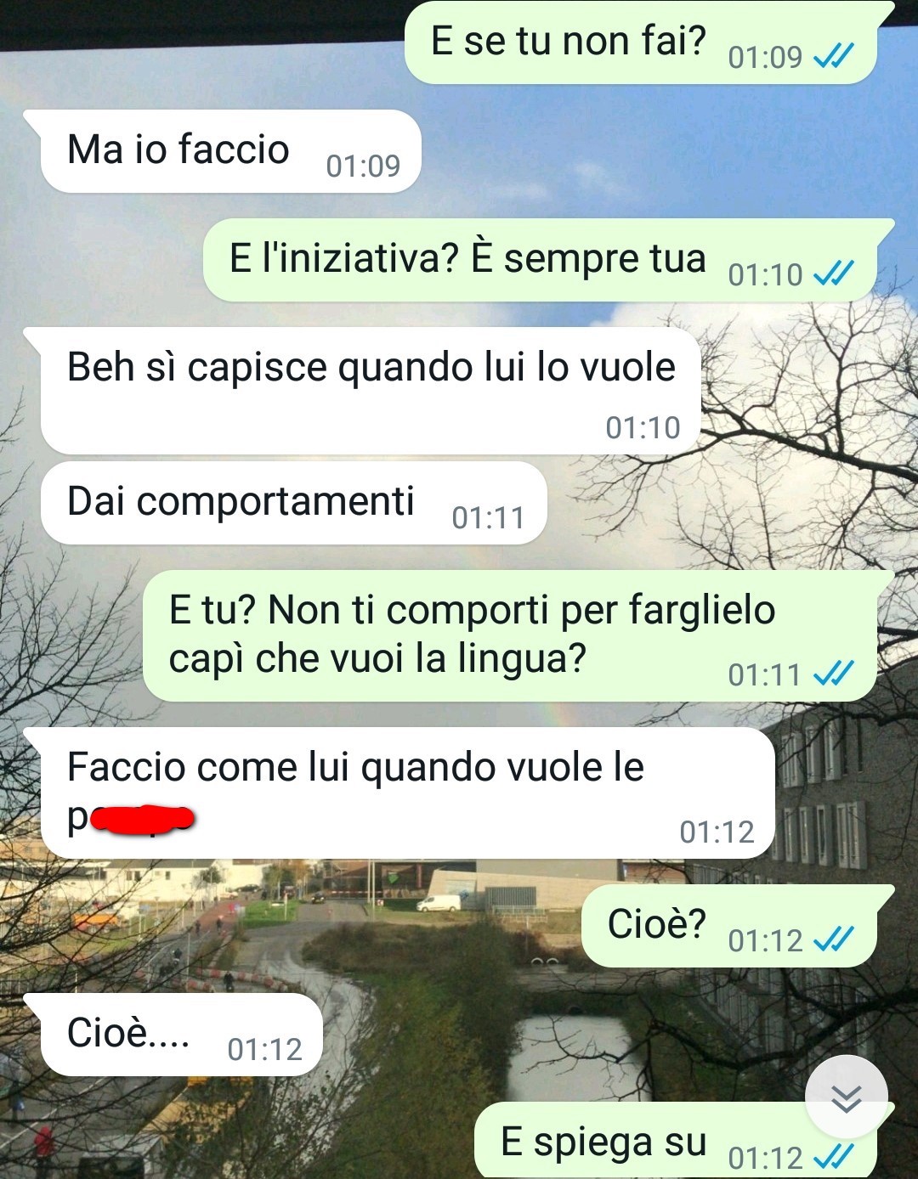Viewport: 918px width, 1179px height.
Task: Tap blue double-check on 'È sempre tua' message
Action: (834, 274)
